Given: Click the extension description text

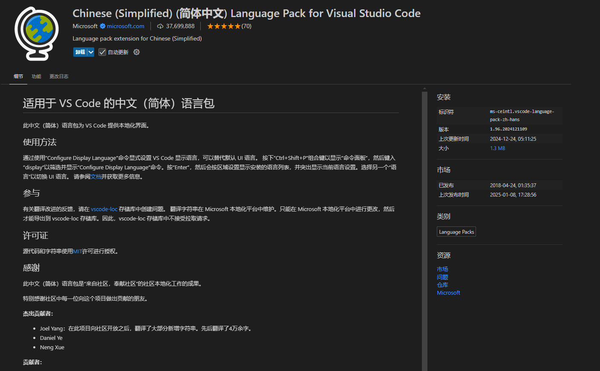Looking at the screenshot, I should (x=137, y=38).
